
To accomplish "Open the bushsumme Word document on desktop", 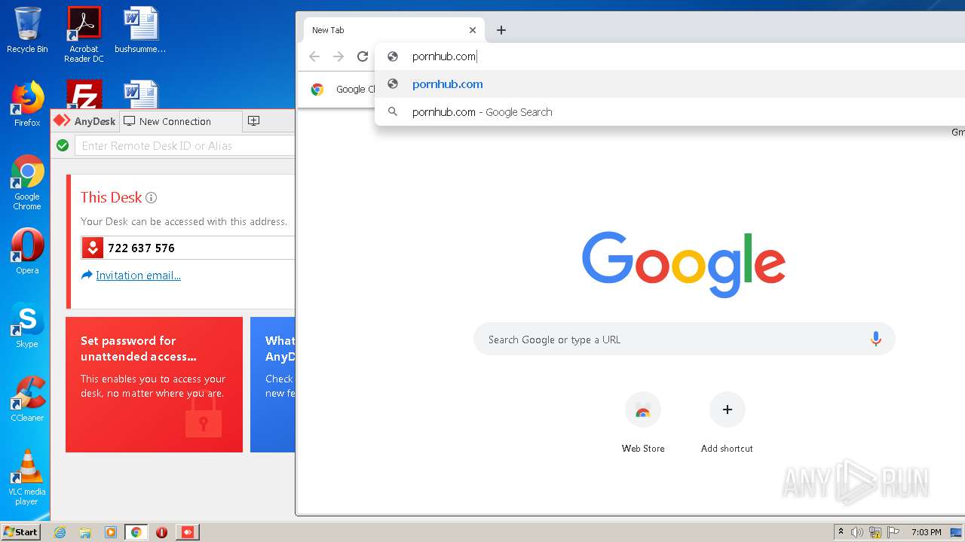I will pos(140,30).
